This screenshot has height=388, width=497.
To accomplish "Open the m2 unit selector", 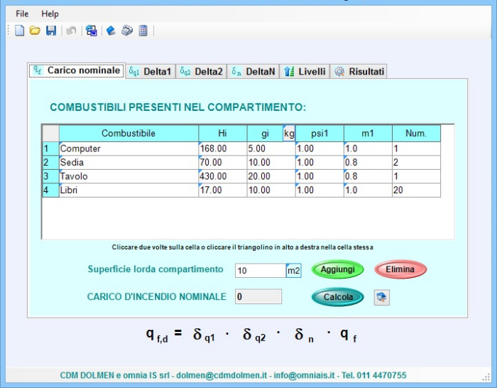I will (293, 270).
